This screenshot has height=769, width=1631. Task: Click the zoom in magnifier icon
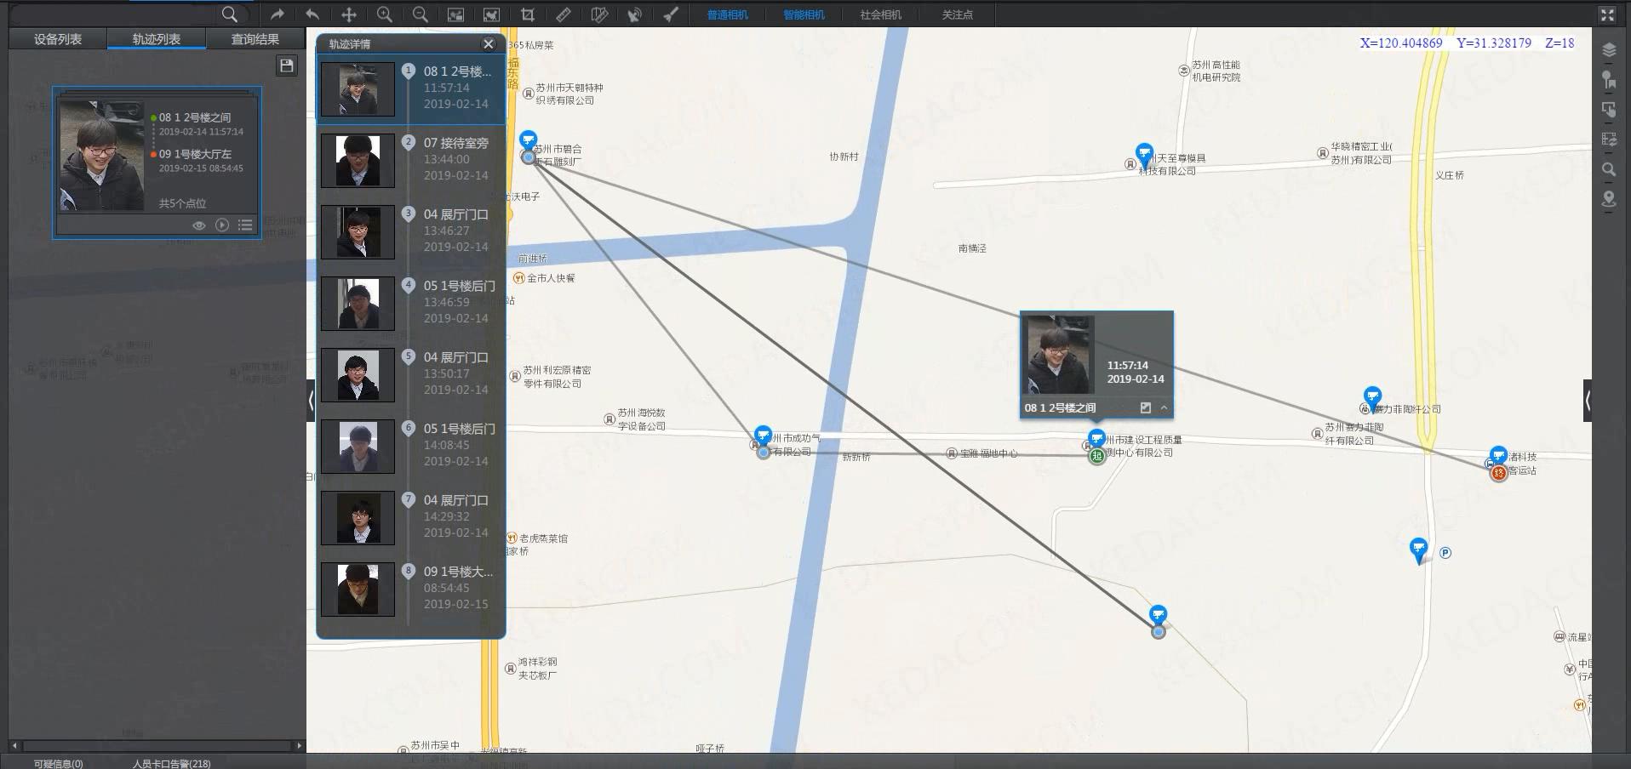(385, 14)
